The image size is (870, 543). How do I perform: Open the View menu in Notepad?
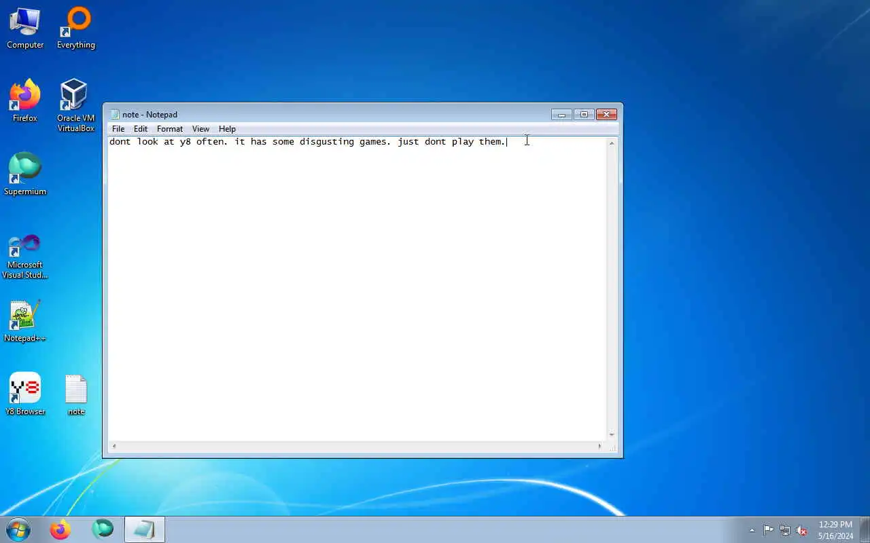point(201,129)
